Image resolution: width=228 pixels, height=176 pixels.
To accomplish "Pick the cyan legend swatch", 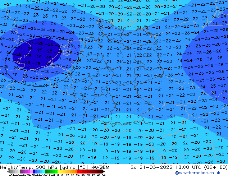I will point(44,171).
